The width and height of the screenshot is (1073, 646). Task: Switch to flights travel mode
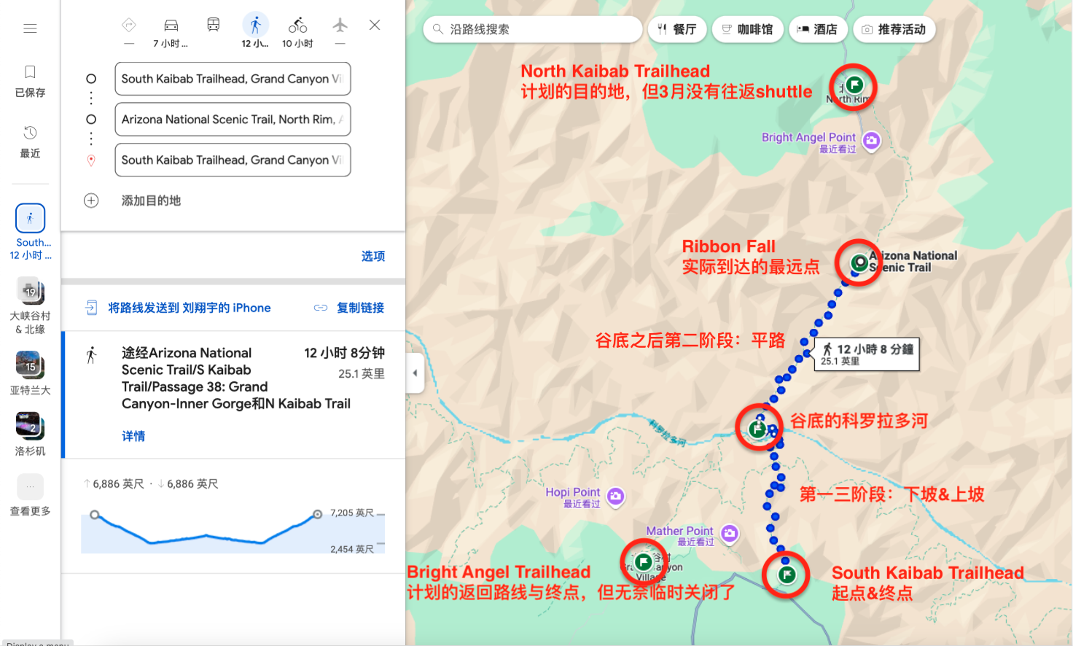pyautogui.click(x=340, y=26)
